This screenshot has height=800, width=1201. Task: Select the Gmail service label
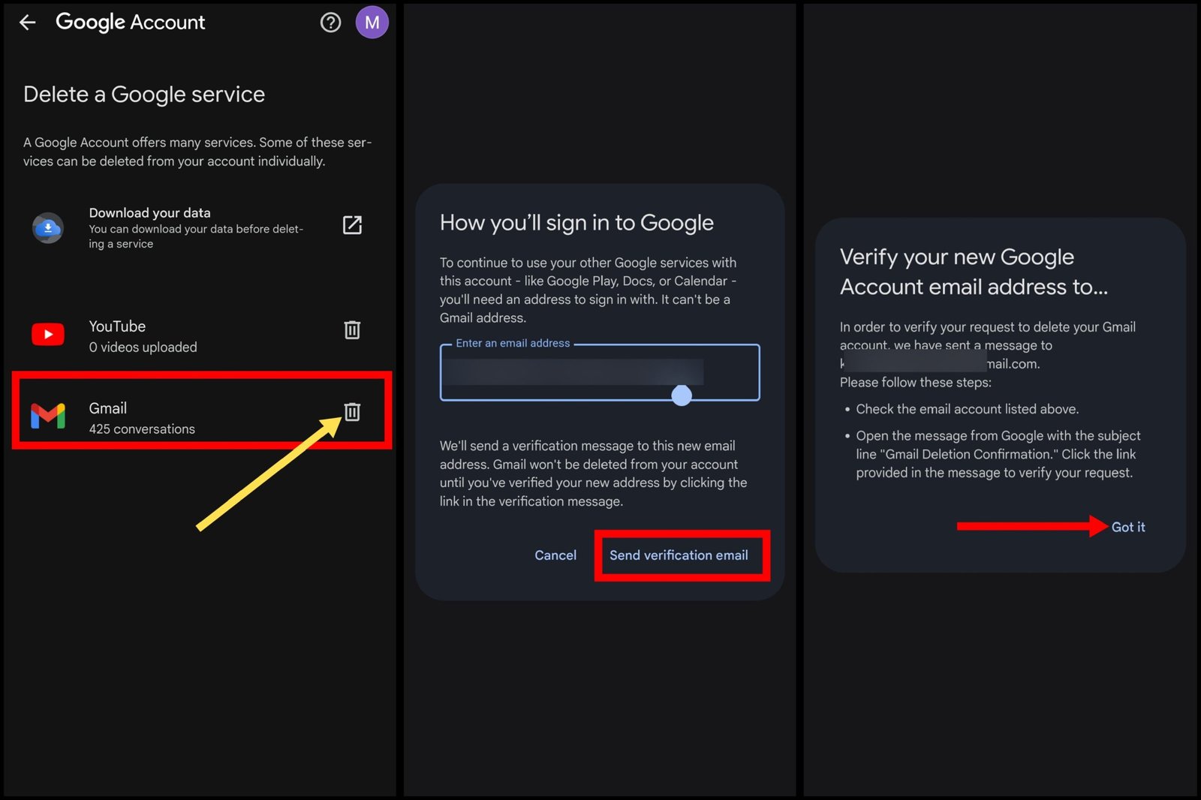click(107, 408)
